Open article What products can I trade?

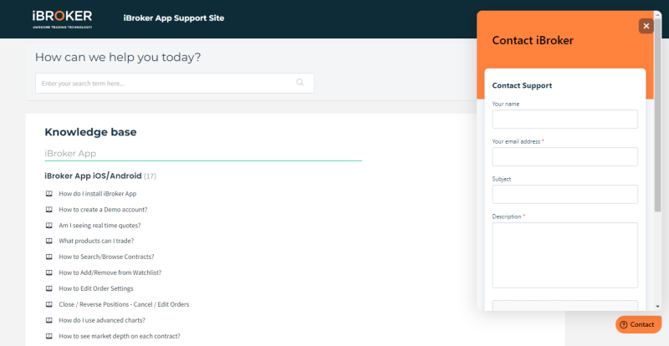(96, 241)
